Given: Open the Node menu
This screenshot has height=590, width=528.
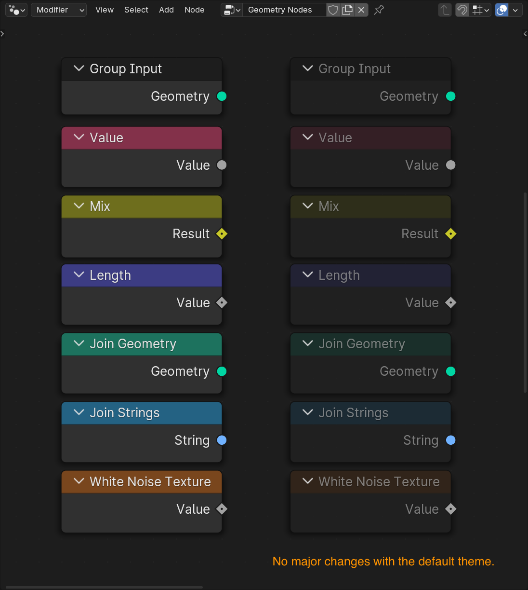Looking at the screenshot, I should [194, 10].
